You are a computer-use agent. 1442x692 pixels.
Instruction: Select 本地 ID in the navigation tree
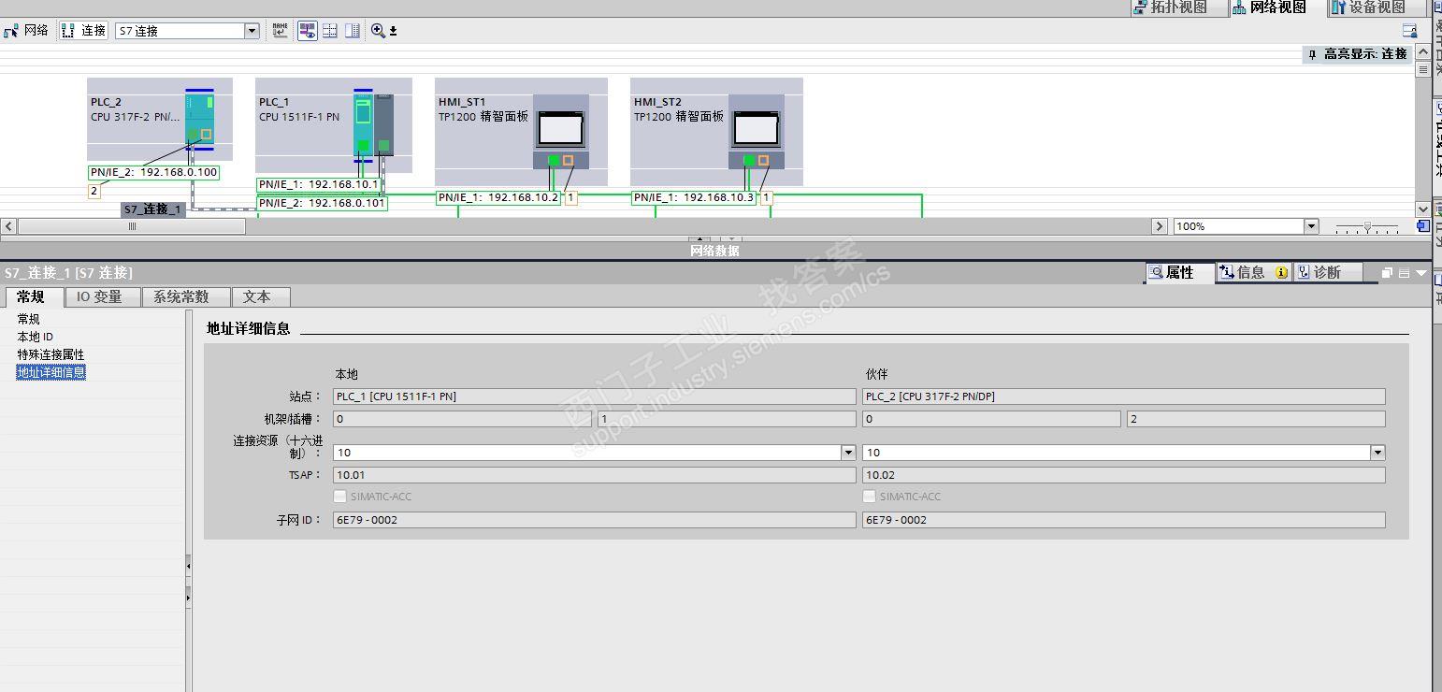tap(36, 337)
